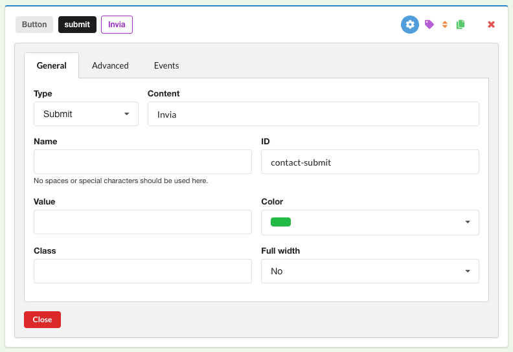The image size is (513, 352).
Task: Select the General tab
Action: (x=52, y=65)
